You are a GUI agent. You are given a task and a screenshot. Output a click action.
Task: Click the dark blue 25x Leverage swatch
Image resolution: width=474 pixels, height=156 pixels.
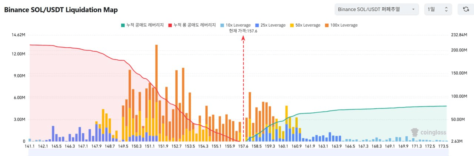tap(256, 25)
